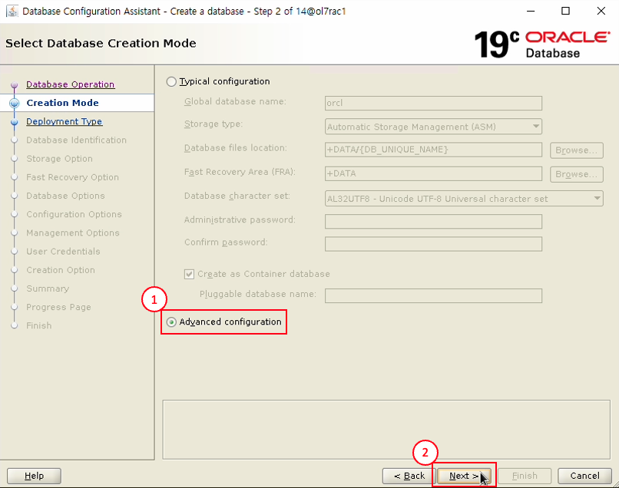
Task: Click the Global database name field
Action: [x=433, y=103]
